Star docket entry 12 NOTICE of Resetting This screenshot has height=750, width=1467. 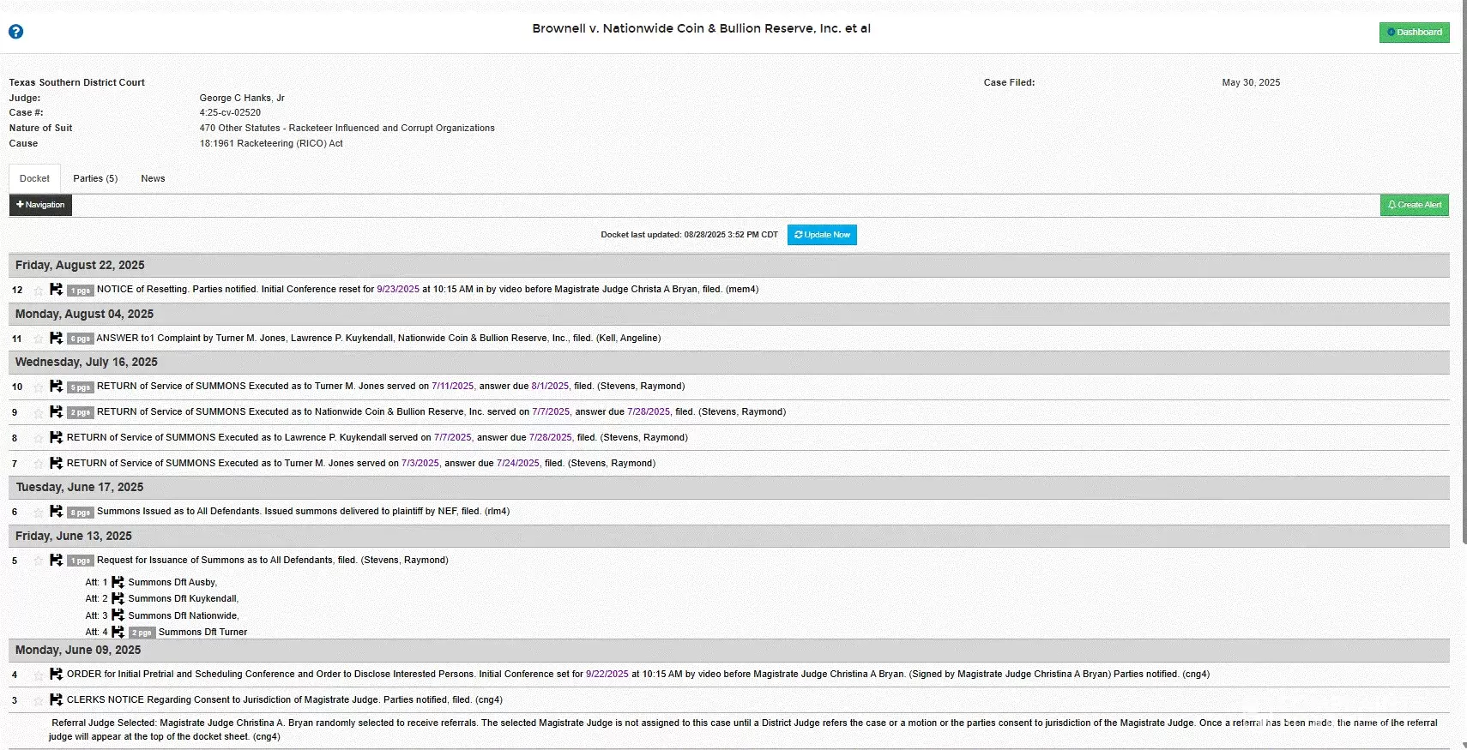pyautogui.click(x=38, y=291)
